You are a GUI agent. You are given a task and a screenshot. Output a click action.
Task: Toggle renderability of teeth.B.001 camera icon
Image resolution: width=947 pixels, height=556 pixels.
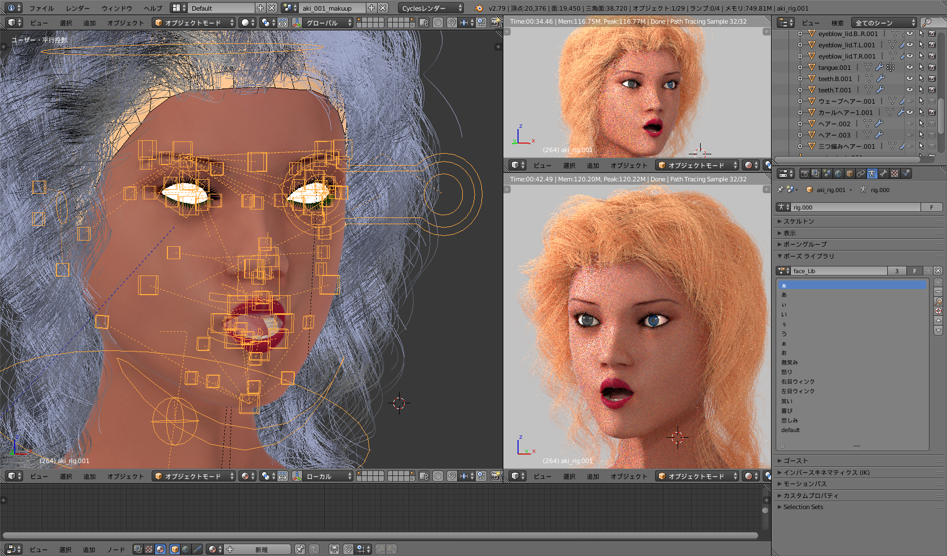click(932, 79)
